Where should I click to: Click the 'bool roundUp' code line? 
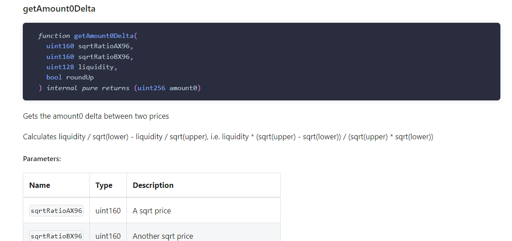point(70,77)
